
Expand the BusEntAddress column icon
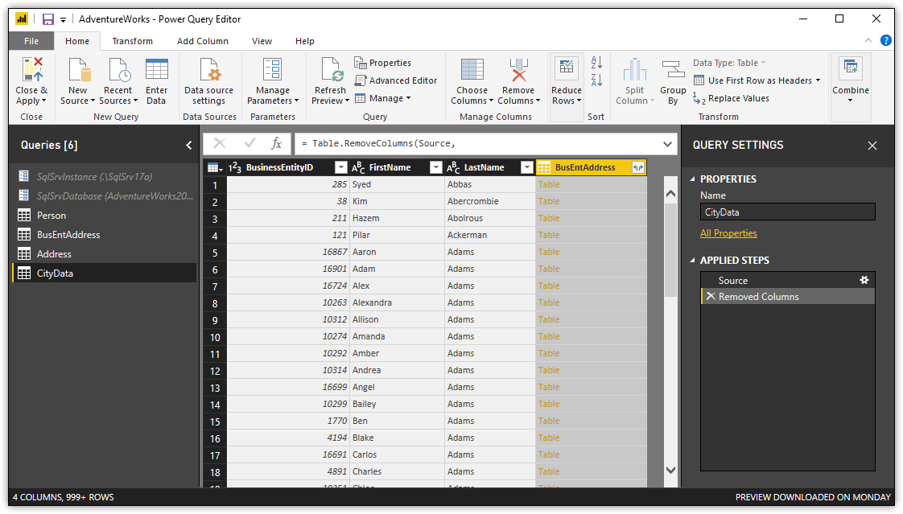[x=638, y=167]
